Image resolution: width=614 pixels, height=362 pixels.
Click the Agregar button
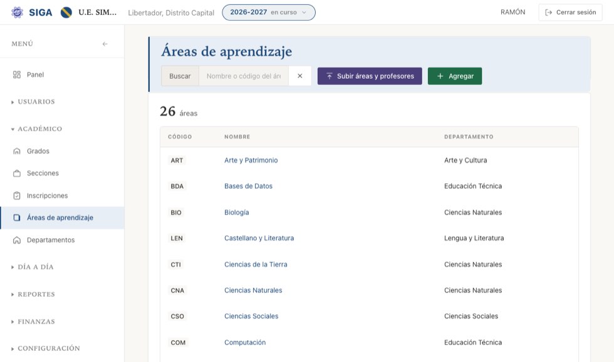point(455,76)
